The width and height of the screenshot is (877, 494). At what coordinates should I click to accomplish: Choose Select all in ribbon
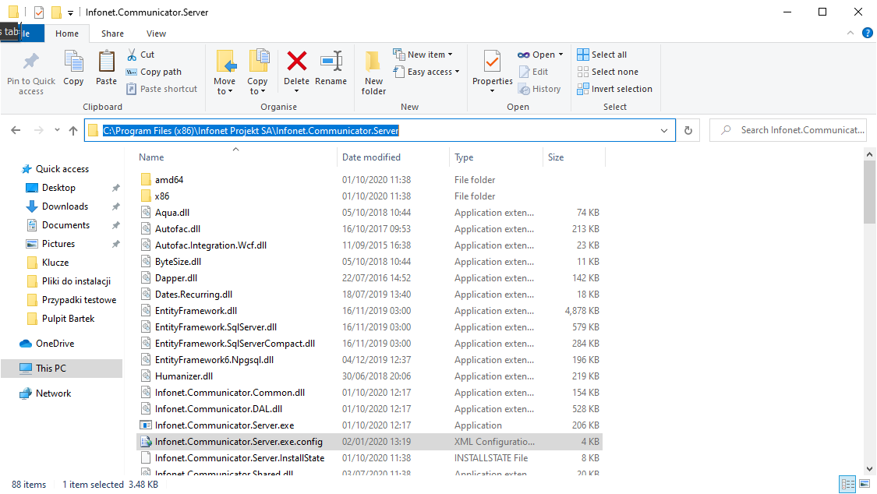click(x=602, y=55)
